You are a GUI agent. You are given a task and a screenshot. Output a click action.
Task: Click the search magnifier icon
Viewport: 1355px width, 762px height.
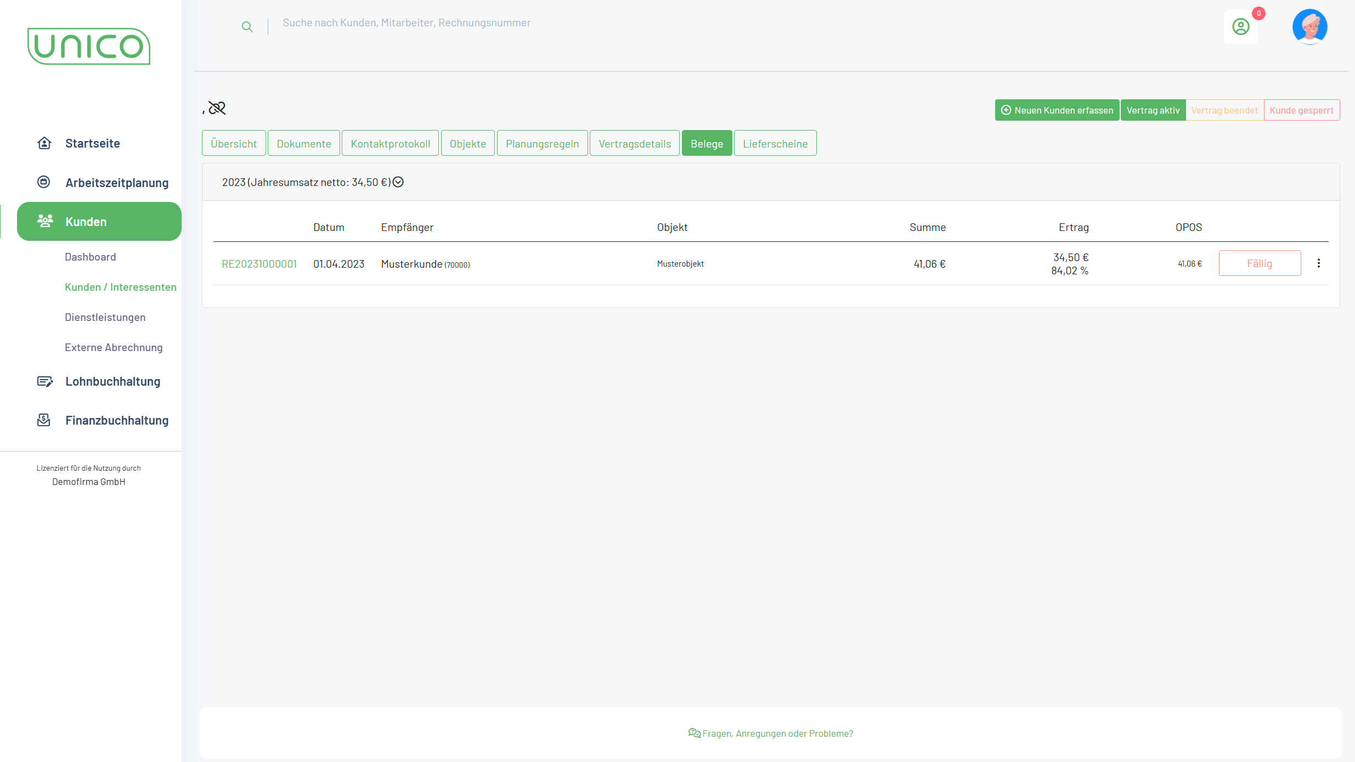pos(247,27)
